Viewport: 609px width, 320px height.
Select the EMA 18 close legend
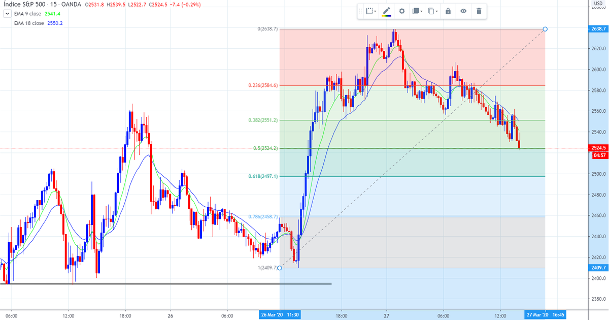(x=29, y=23)
